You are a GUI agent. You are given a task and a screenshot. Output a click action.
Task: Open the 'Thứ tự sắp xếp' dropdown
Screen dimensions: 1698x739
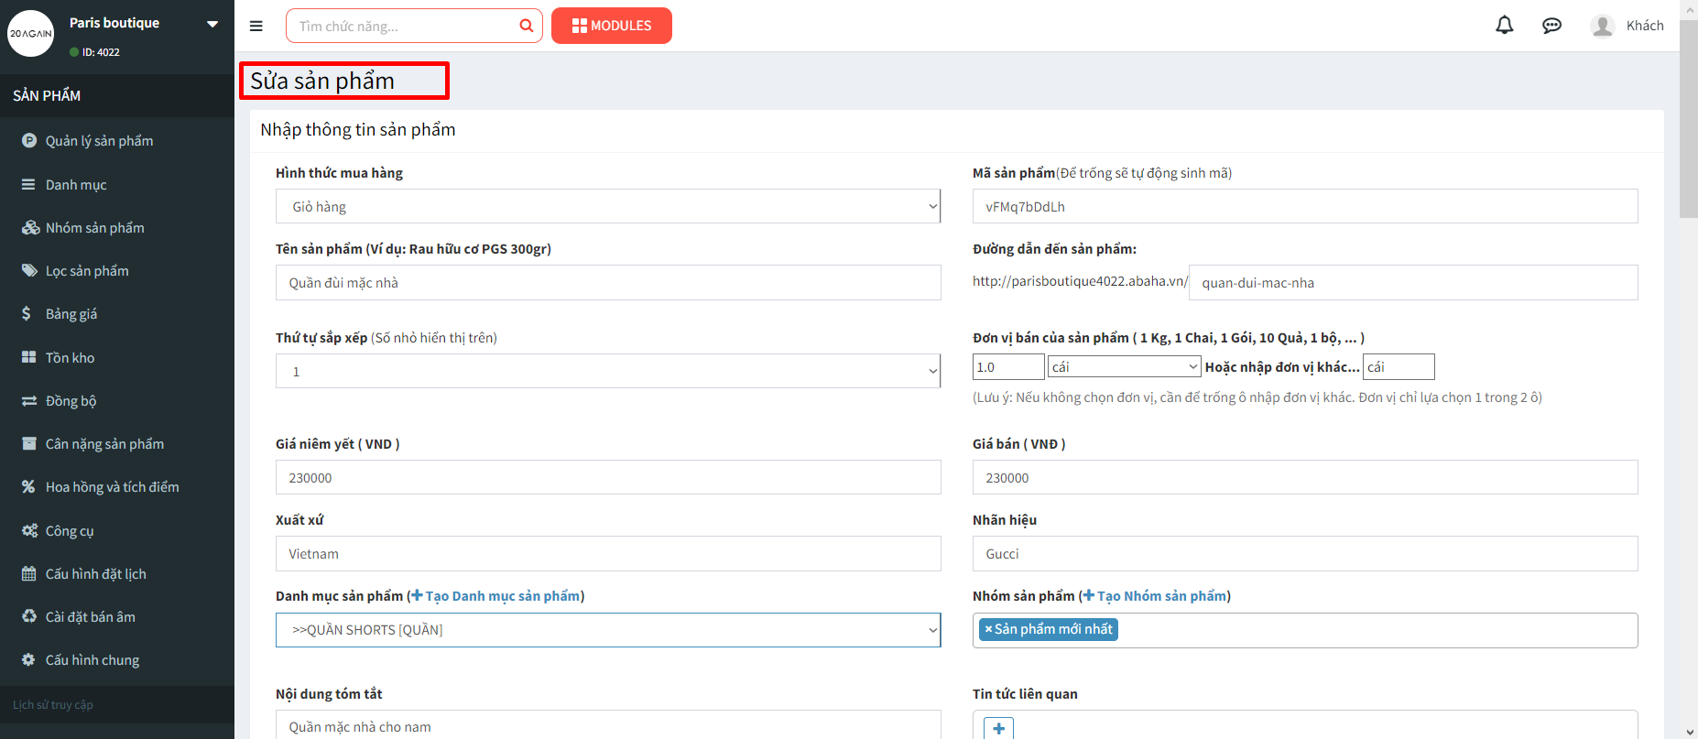click(x=607, y=372)
